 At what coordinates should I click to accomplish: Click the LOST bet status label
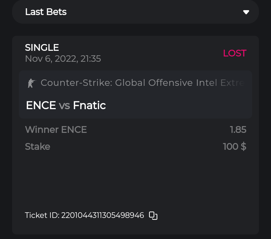(234, 53)
